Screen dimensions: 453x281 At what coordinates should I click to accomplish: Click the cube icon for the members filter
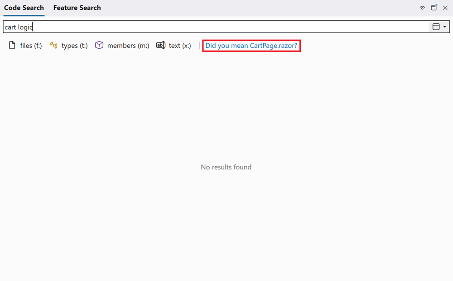tap(99, 45)
